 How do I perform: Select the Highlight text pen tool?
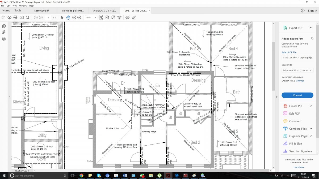tap(133, 18)
